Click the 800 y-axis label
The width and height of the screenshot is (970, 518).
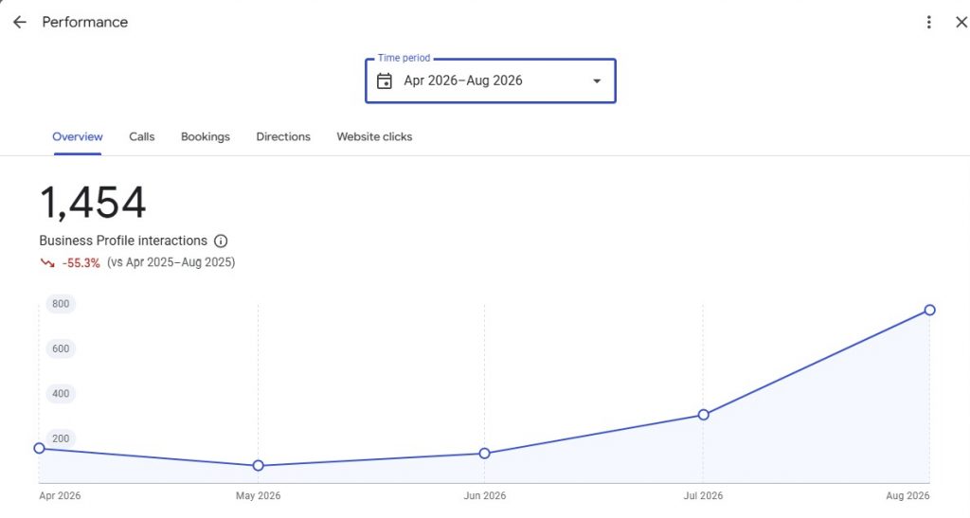[x=61, y=303]
